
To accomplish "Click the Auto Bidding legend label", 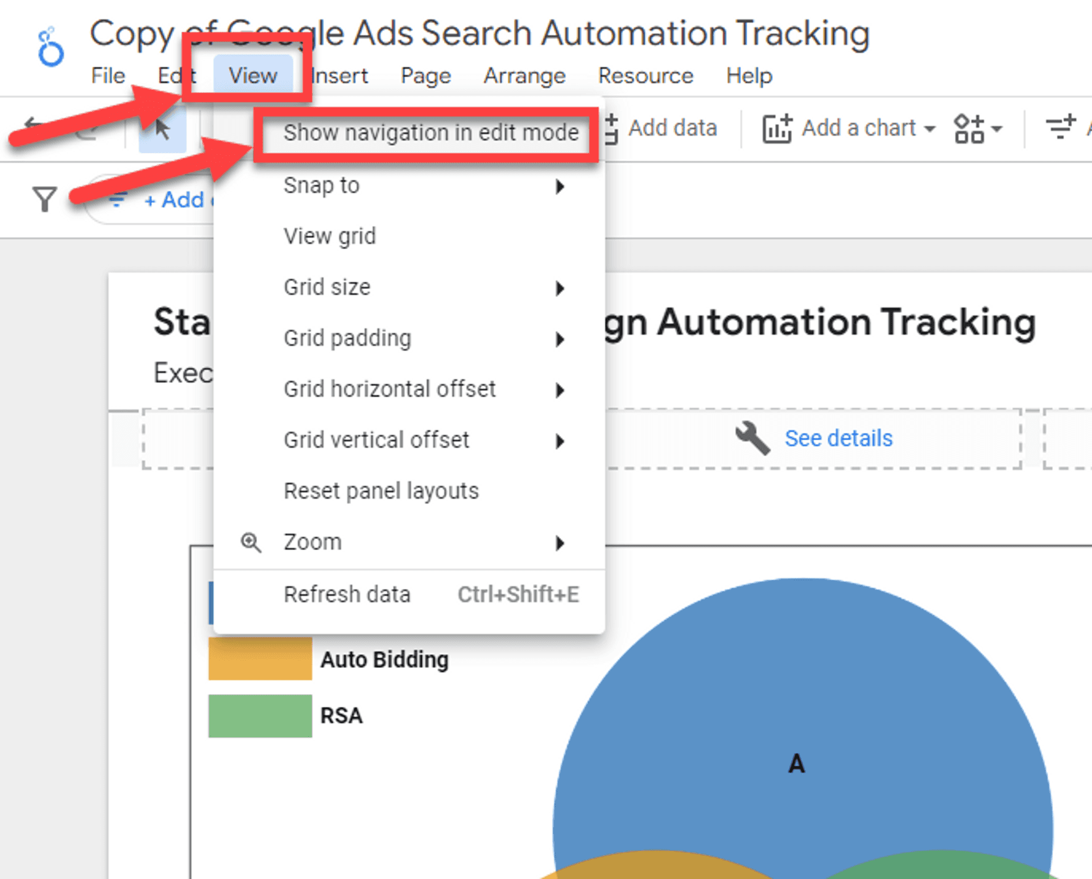I will [x=384, y=660].
